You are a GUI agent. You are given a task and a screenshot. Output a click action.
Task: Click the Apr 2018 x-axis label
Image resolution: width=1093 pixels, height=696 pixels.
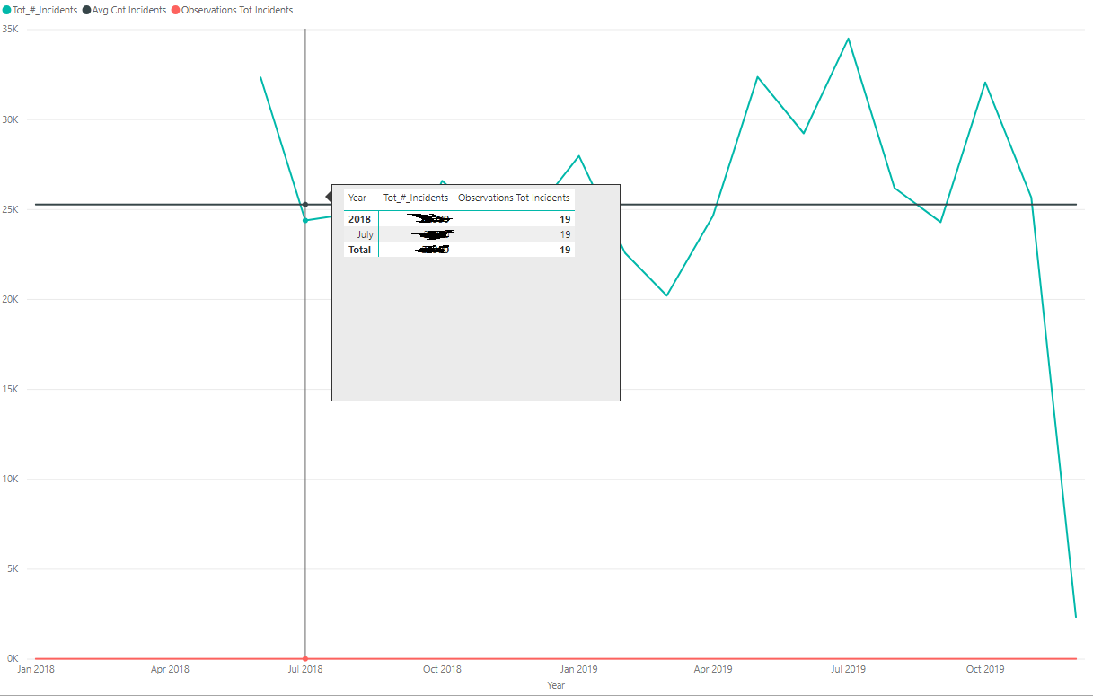click(x=170, y=669)
